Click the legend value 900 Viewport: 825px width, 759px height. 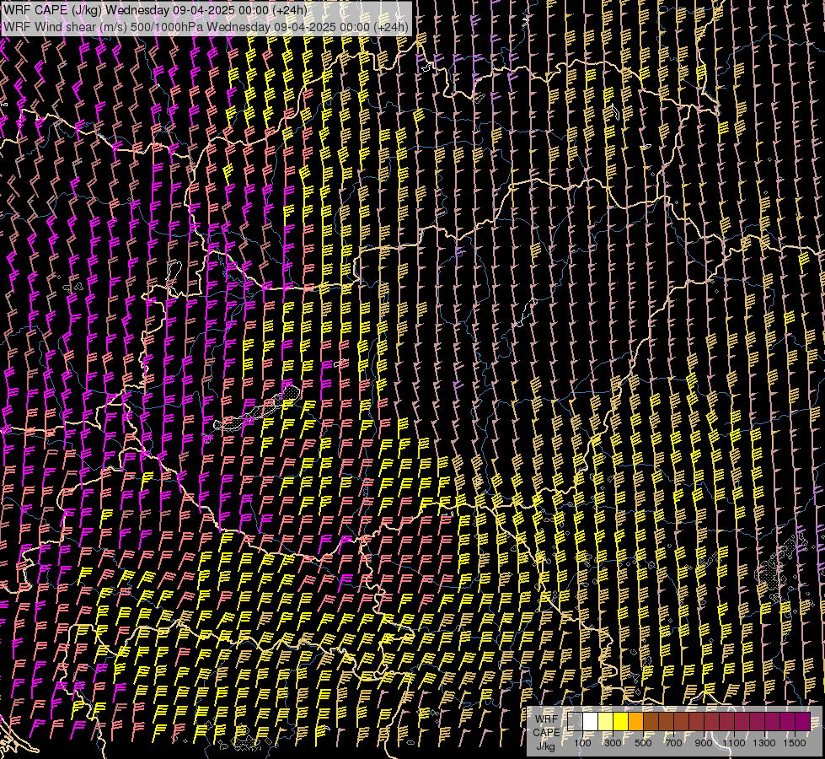pos(704,743)
